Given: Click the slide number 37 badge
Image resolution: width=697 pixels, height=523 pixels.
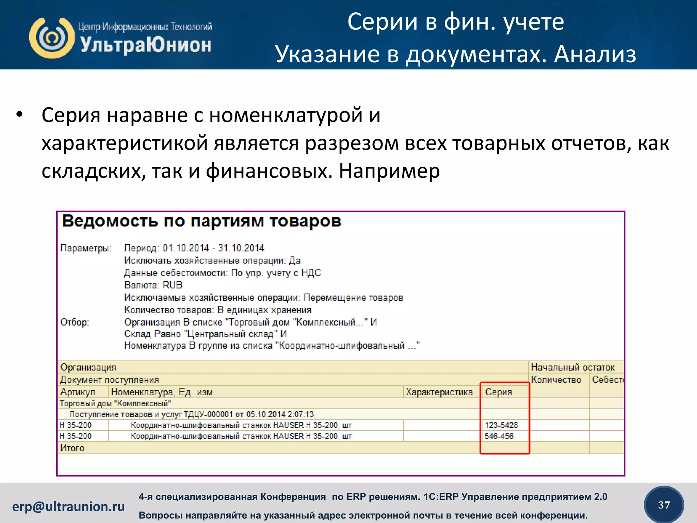Looking at the screenshot, I should point(664,505).
